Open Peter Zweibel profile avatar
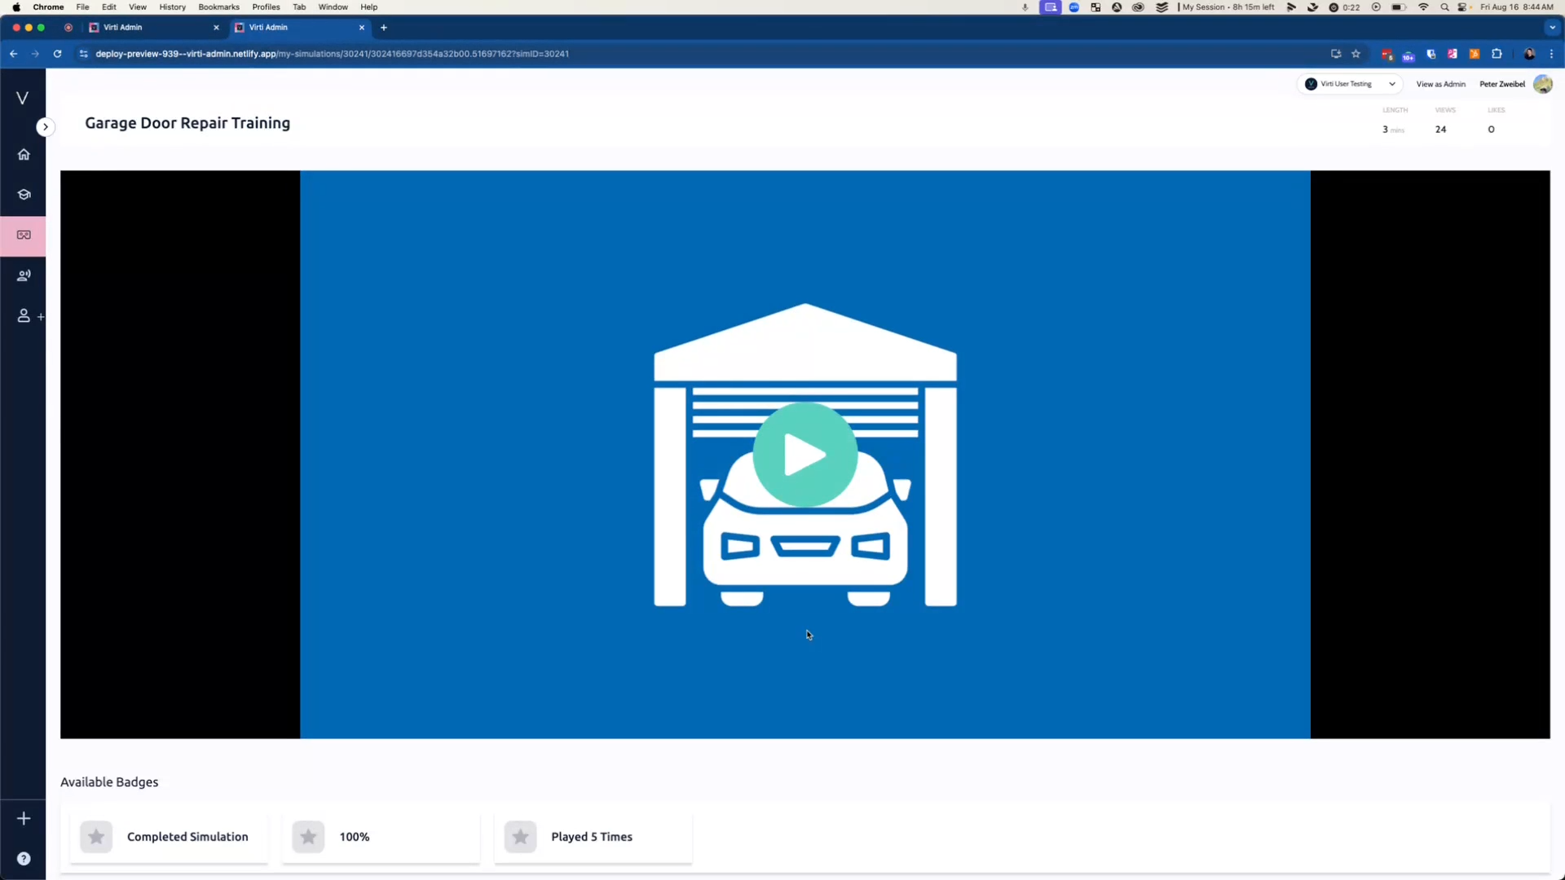1565x880 pixels. click(1542, 84)
